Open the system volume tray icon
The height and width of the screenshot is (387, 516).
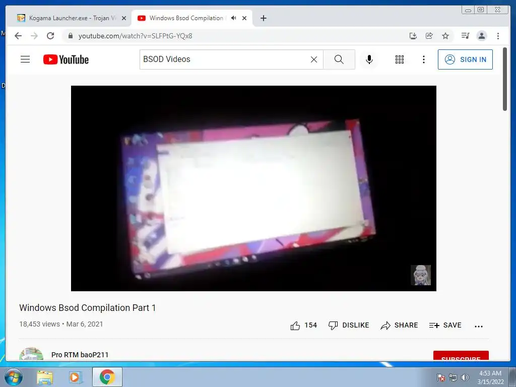click(x=465, y=377)
